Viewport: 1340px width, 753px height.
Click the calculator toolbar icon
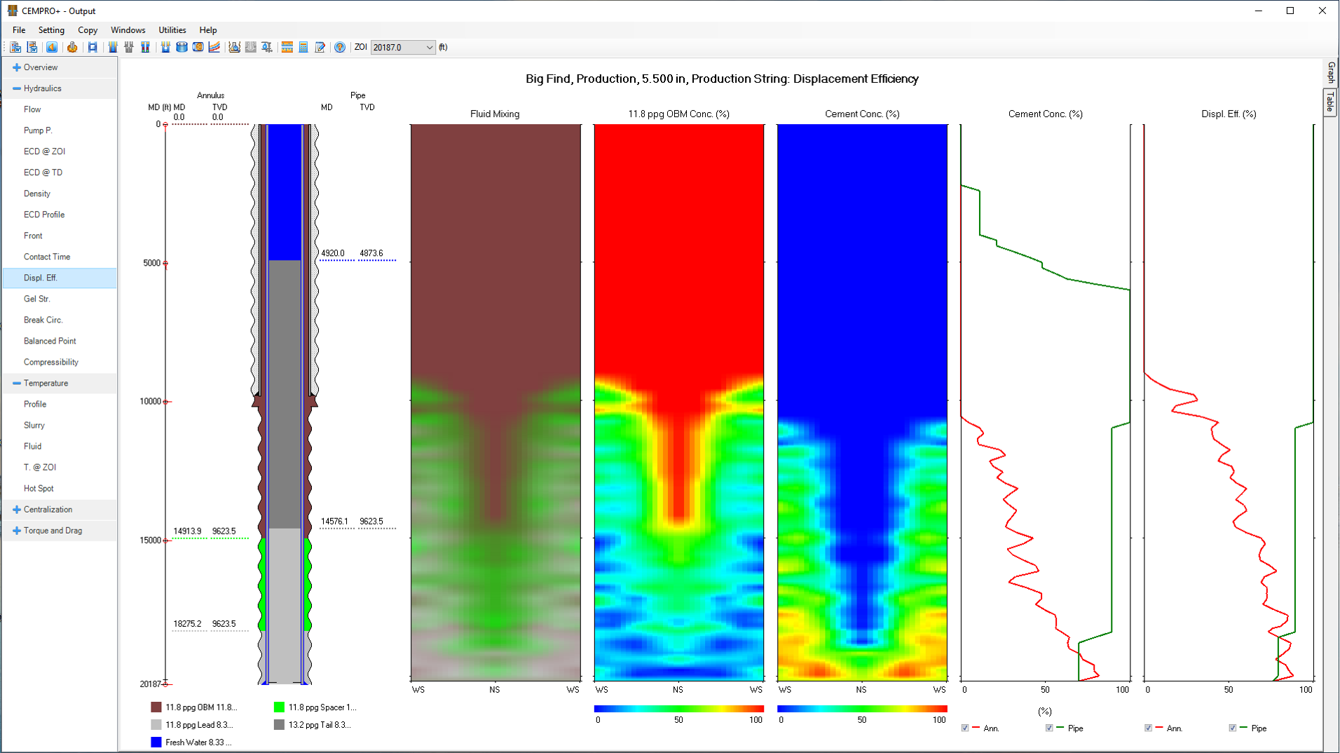point(303,47)
